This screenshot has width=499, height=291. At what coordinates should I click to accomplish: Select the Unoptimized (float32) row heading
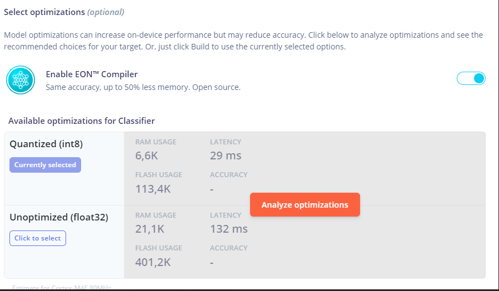tap(59, 217)
